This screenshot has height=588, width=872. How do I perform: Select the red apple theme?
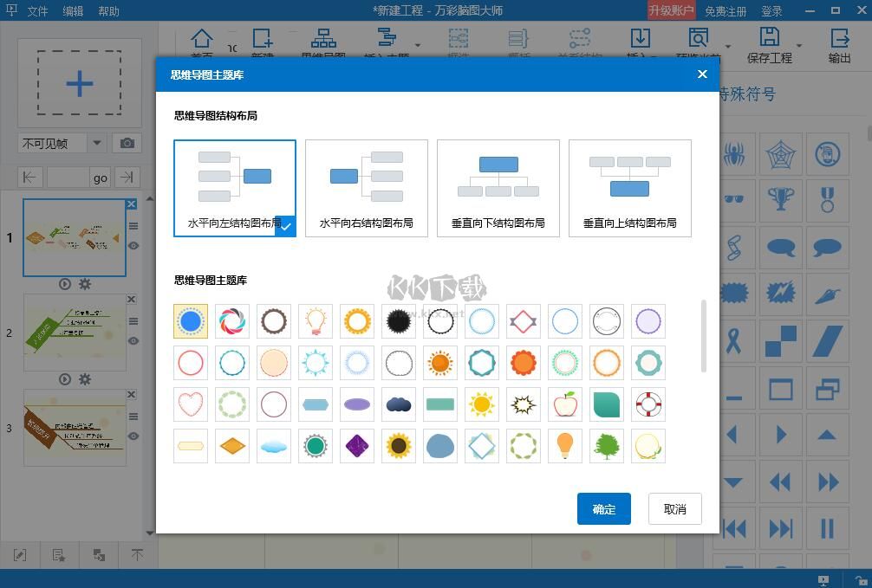(x=565, y=404)
